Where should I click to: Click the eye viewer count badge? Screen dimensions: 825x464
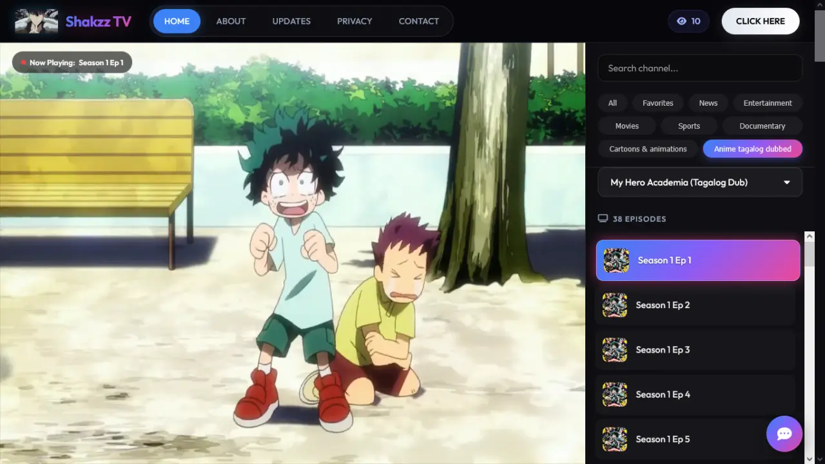(689, 21)
